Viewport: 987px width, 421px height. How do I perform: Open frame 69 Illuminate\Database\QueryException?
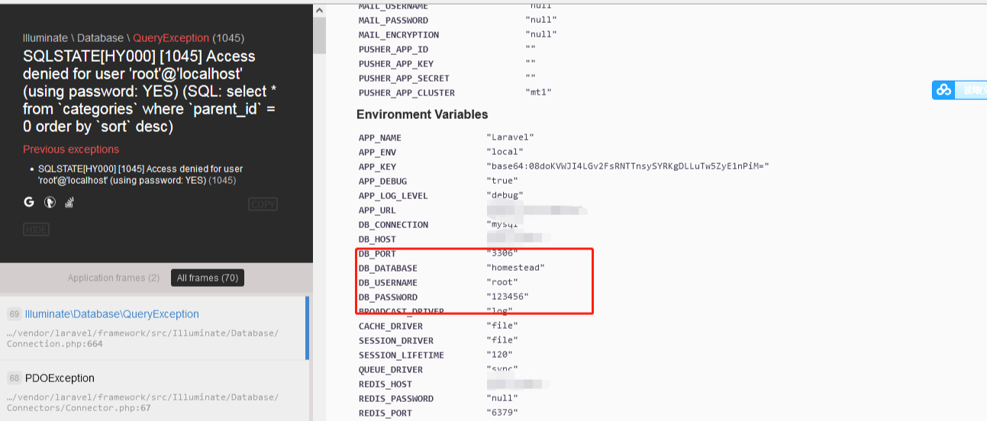[111, 314]
